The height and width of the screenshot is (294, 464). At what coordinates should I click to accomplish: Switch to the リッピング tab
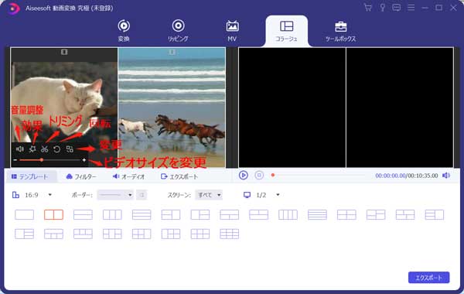[178, 30]
